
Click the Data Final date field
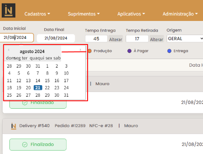click(x=56, y=38)
